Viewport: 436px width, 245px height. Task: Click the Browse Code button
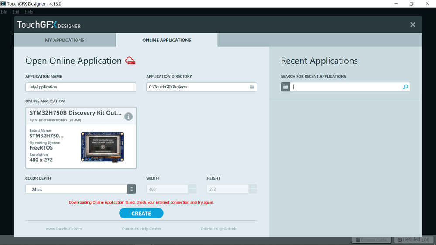pyautogui.click(x=371, y=240)
